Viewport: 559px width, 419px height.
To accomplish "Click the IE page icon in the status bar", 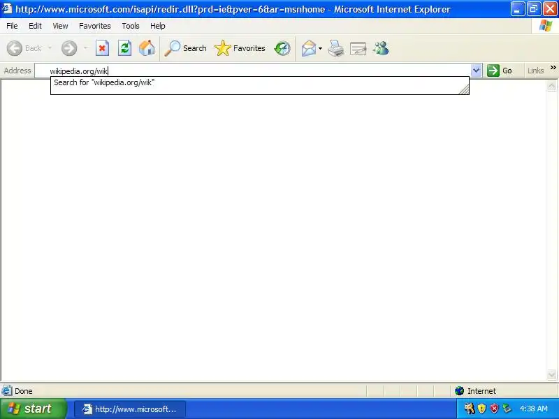I will point(6,391).
